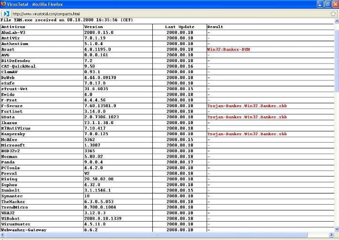Click the K7AntiVirus row name

(x=16, y=128)
